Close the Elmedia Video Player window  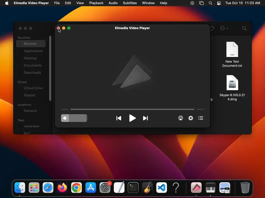[x=58, y=28]
